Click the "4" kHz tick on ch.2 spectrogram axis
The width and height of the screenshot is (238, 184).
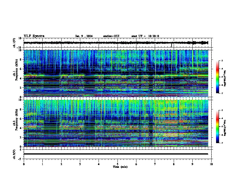21,128
